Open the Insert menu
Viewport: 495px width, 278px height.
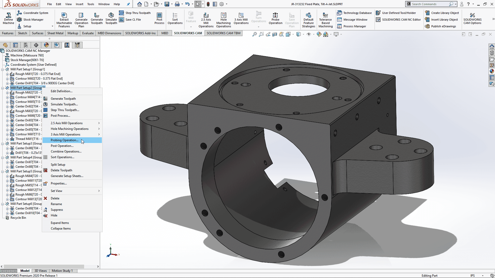pyautogui.click(x=79, y=4)
